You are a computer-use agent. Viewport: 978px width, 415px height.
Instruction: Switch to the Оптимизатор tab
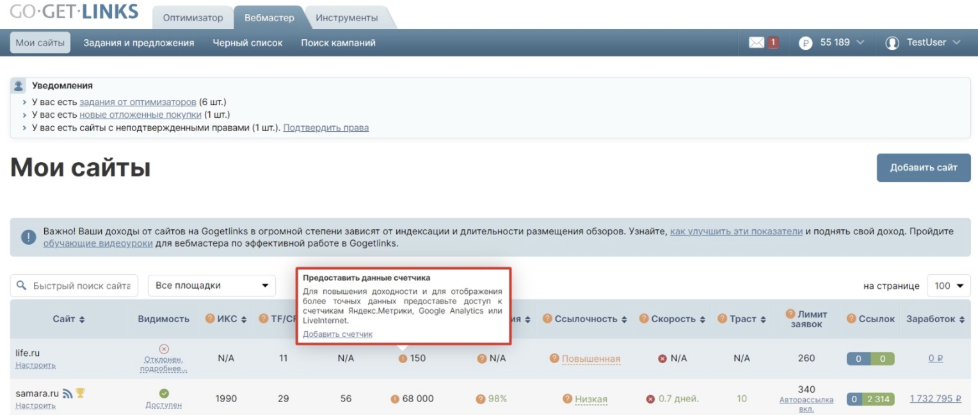tap(193, 17)
